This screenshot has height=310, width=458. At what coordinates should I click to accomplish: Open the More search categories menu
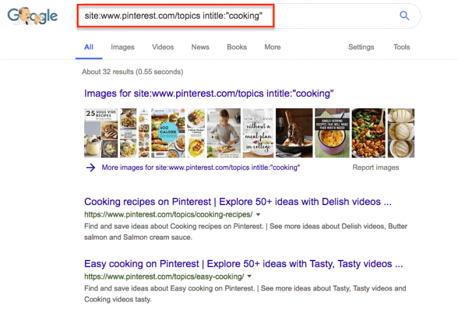tap(273, 48)
